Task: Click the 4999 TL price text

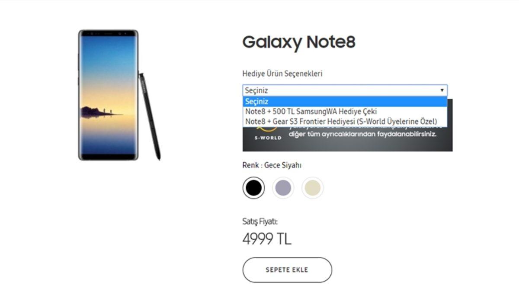Action: tap(267, 238)
